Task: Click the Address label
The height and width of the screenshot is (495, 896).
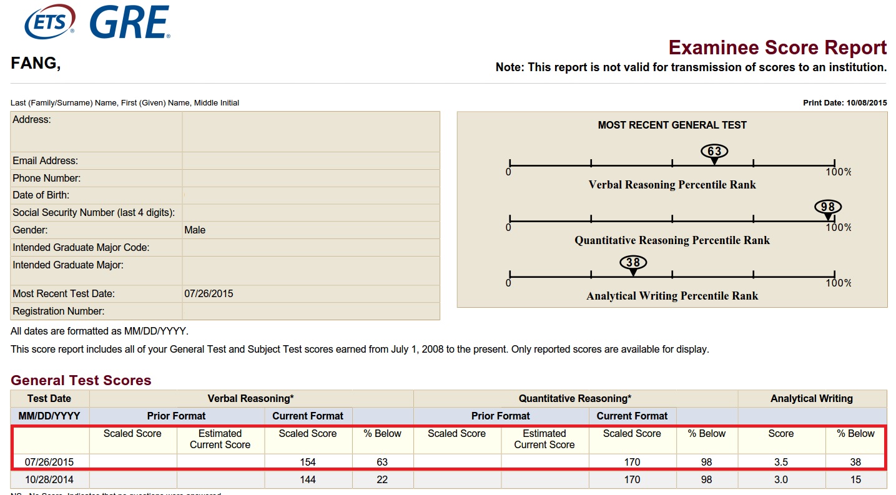Action: point(32,119)
